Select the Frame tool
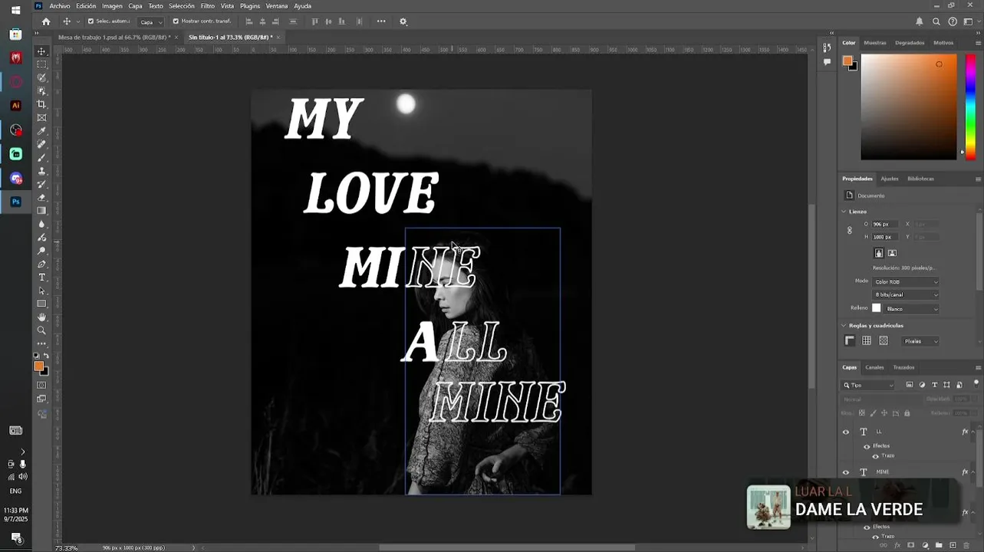 coord(42,117)
